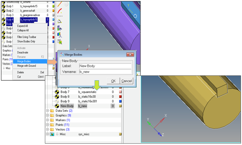Select the red arc curve tool
The height and width of the screenshot is (145, 242).
coord(60,11)
